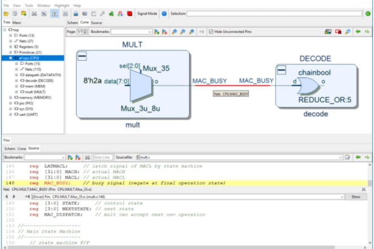Switch to the Mem tab in left panel
Screen dimensions: 374x249
(16, 23)
